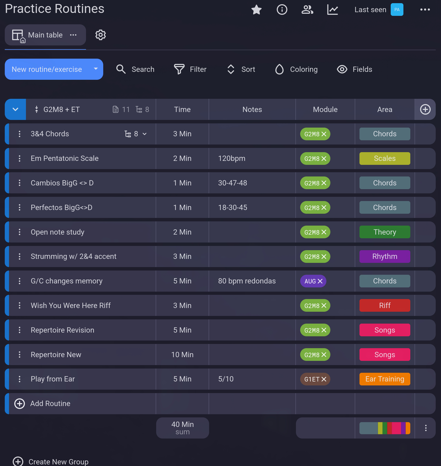Viewport: 441px width, 466px height.
Task: Star this board as favorite
Action: 256,10
